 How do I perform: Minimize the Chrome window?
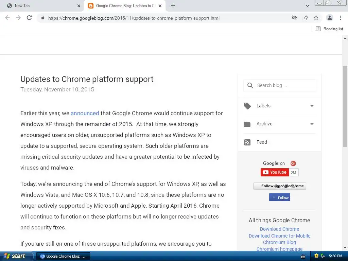[319, 3]
